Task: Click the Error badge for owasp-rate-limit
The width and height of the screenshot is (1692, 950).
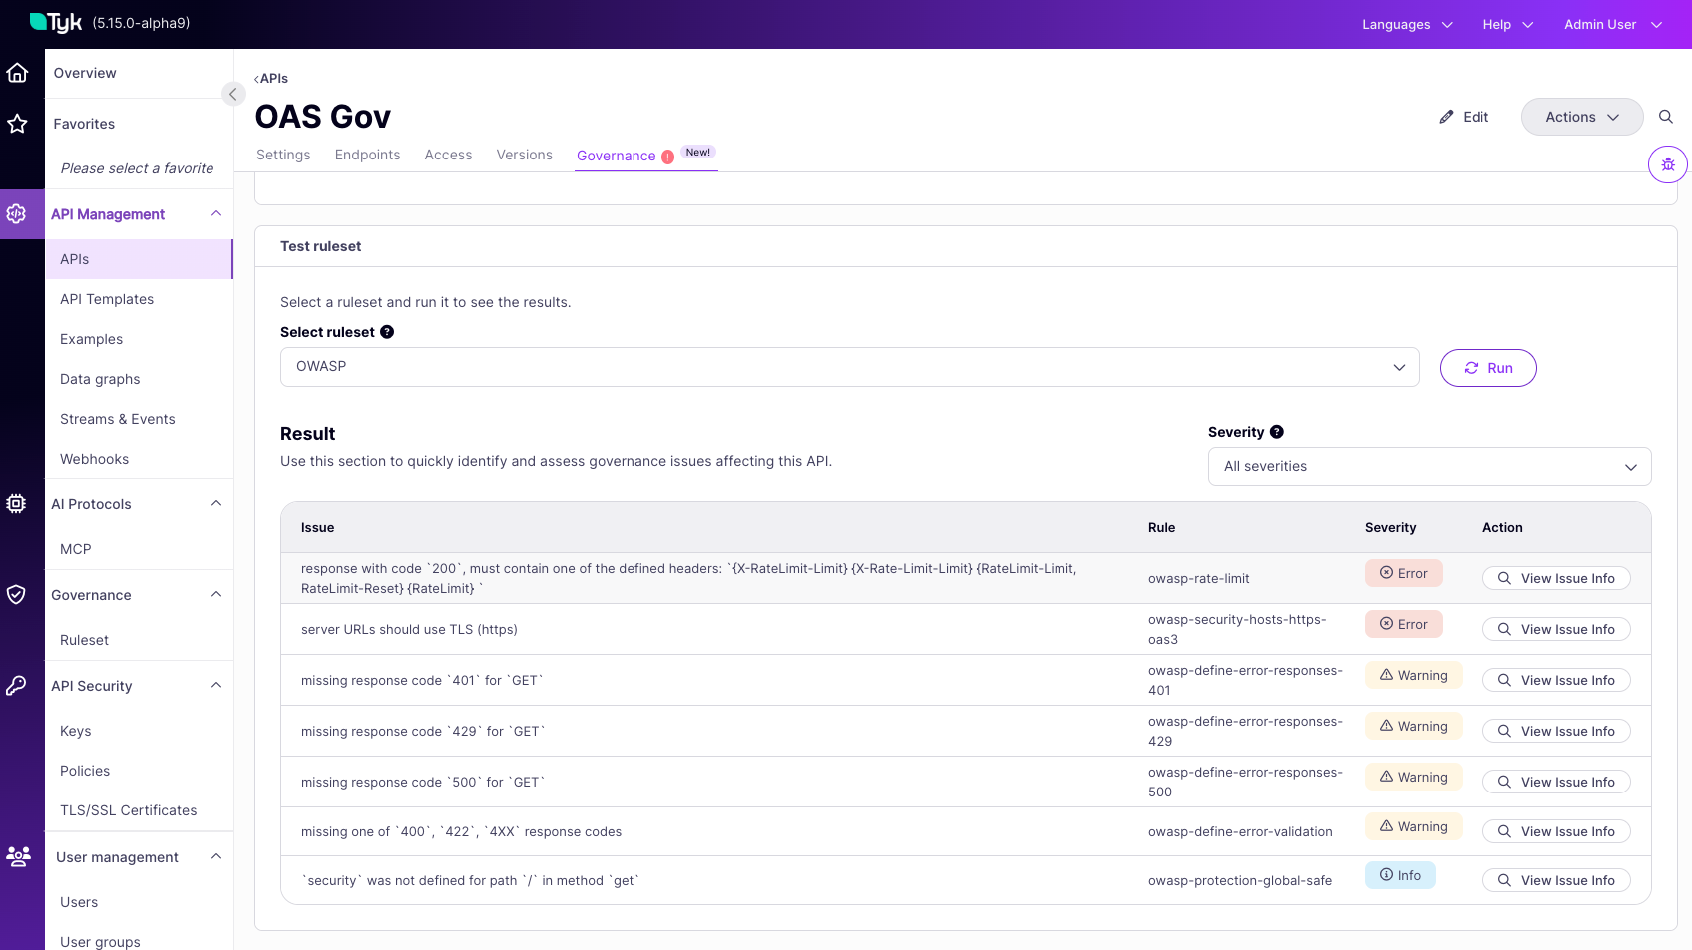Action: pyautogui.click(x=1403, y=573)
